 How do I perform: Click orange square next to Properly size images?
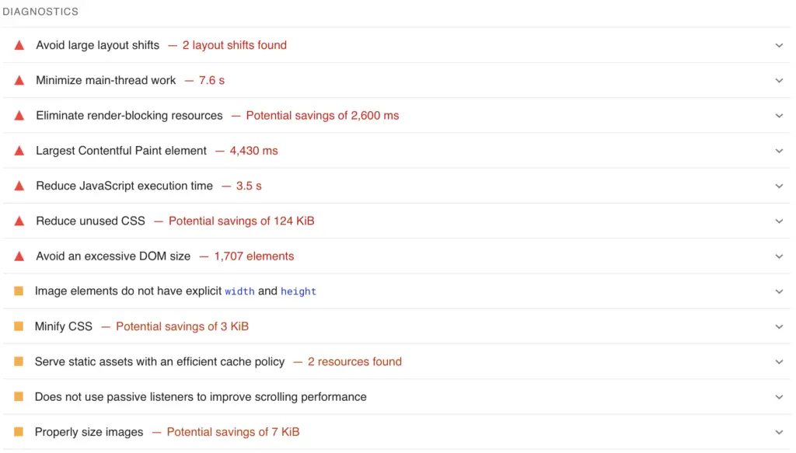[x=19, y=432]
